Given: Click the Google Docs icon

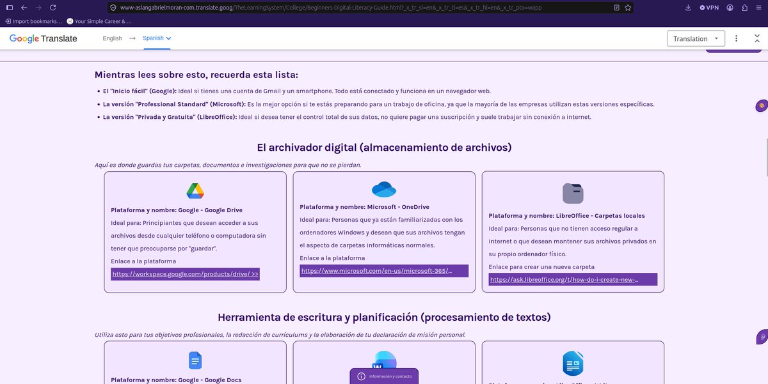Looking at the screenshot, I should 195,361.
